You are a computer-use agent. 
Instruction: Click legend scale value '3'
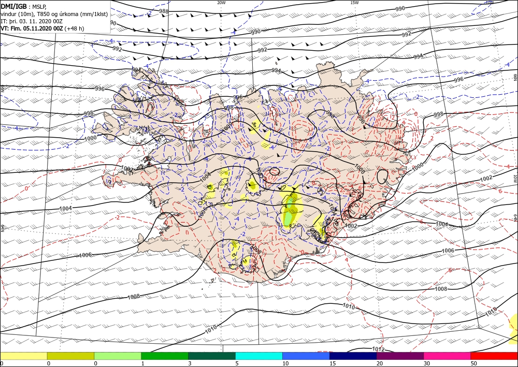point(190,363)
